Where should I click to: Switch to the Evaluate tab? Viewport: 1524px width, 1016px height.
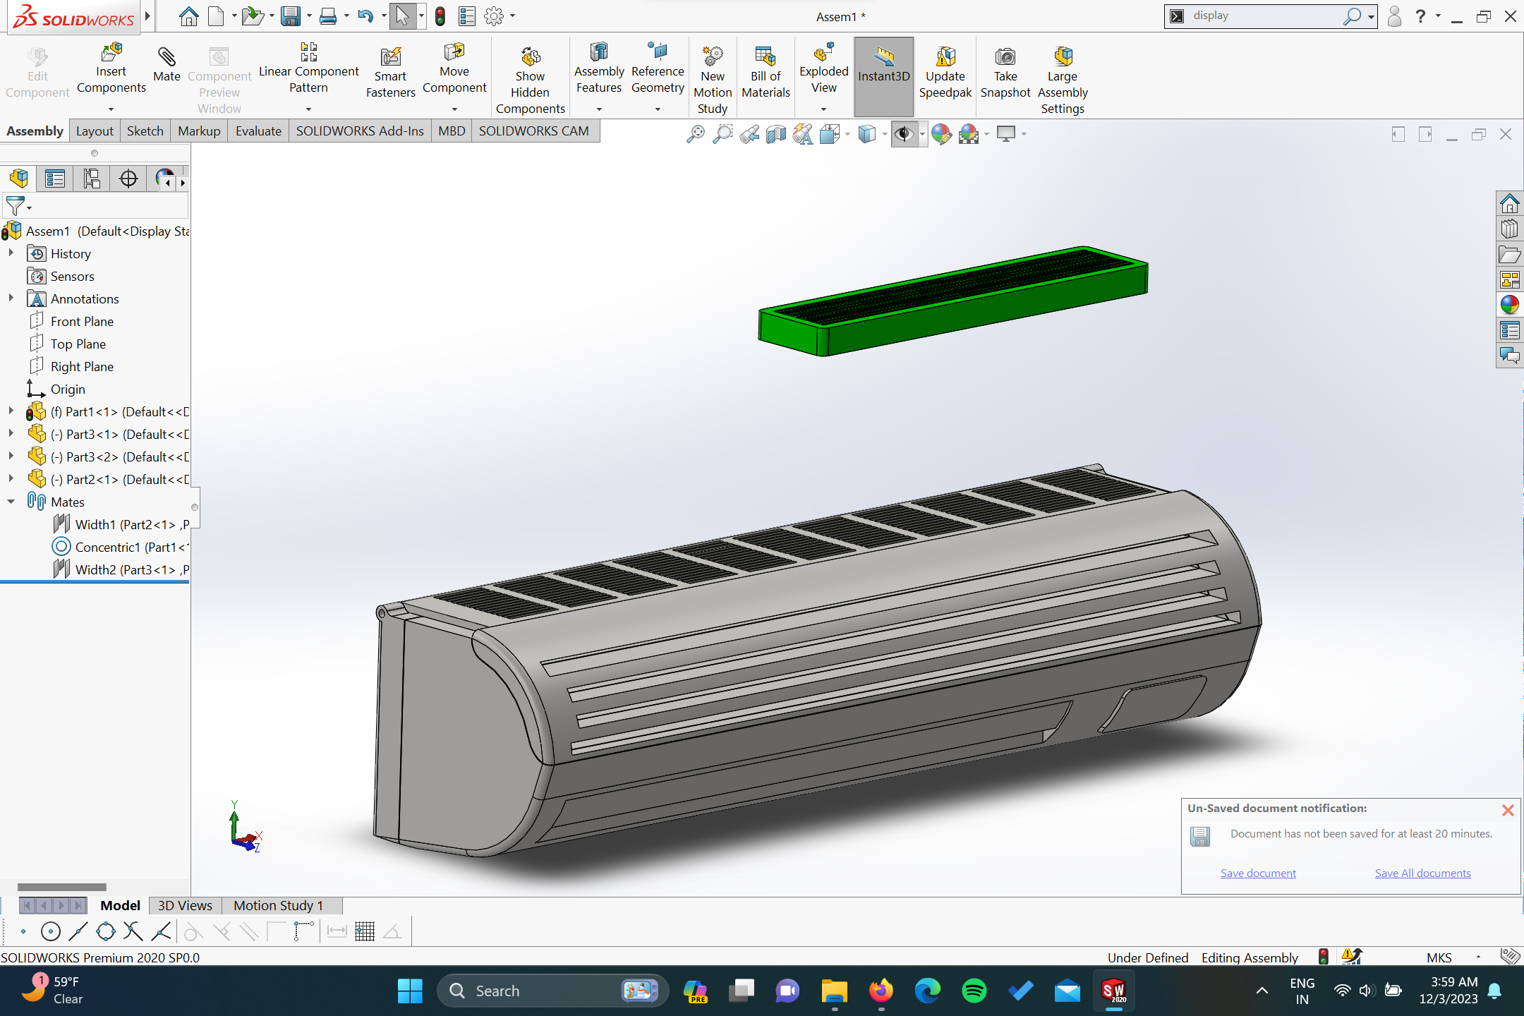(258, 131)
